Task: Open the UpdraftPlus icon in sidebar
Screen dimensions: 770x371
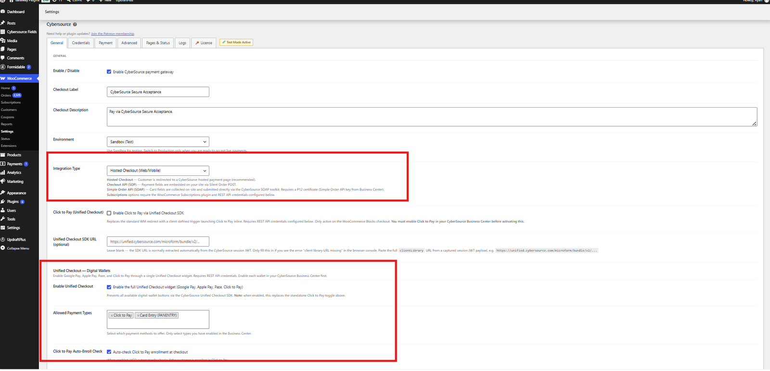Action: pyautogui.click(x=3, y=239)
